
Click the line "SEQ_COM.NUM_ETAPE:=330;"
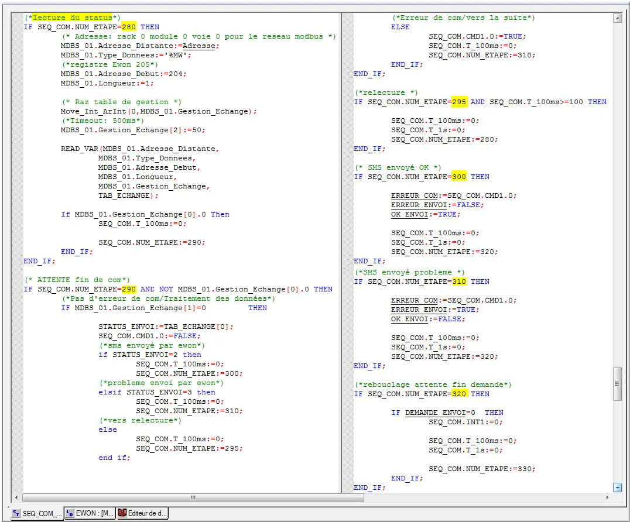[x=482, y=469]
